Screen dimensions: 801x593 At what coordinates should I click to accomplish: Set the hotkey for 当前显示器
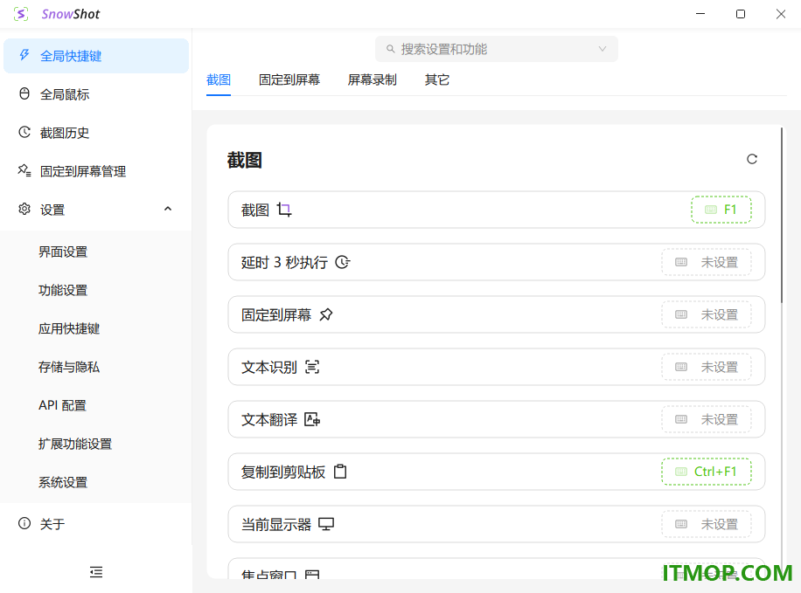pyautogui.click(x=707, y=524)
